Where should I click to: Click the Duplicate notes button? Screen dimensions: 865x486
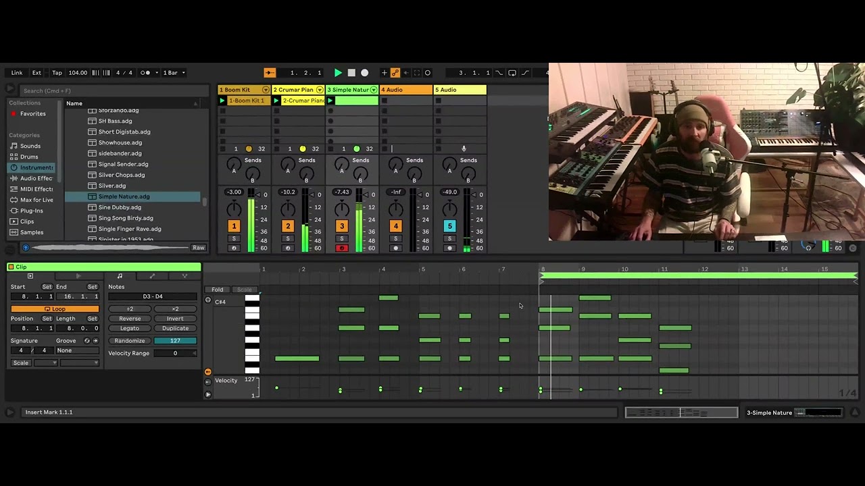tap(175, 328)
